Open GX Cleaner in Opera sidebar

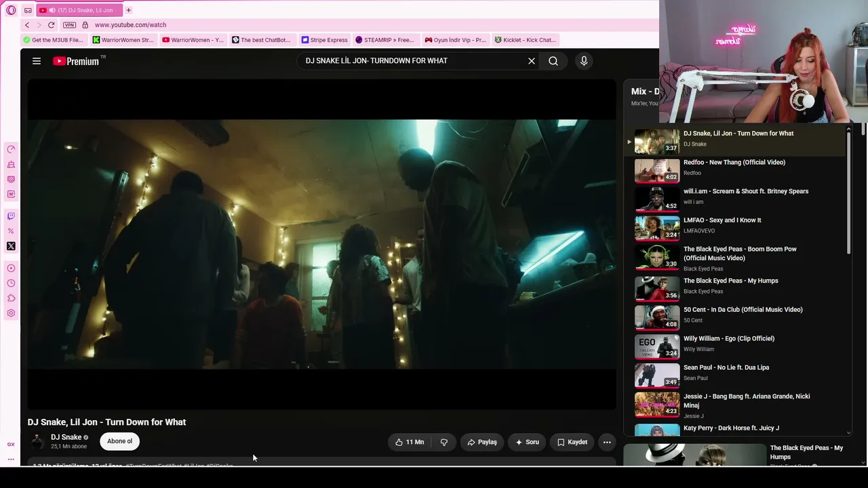(11, 165)
